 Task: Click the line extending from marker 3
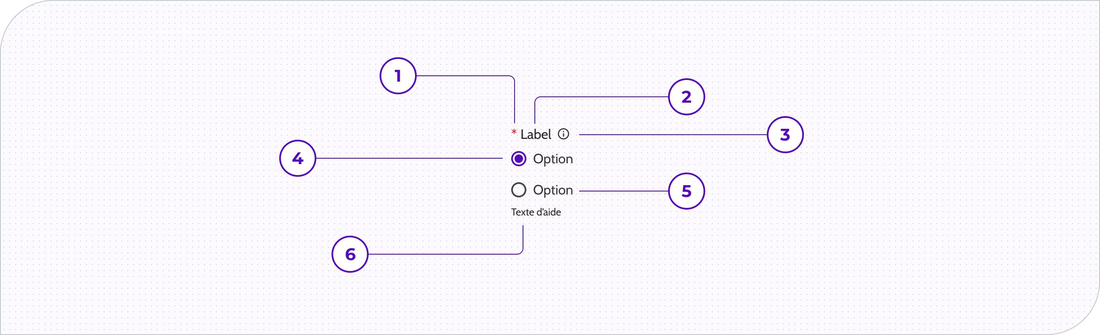pos(673,135)
